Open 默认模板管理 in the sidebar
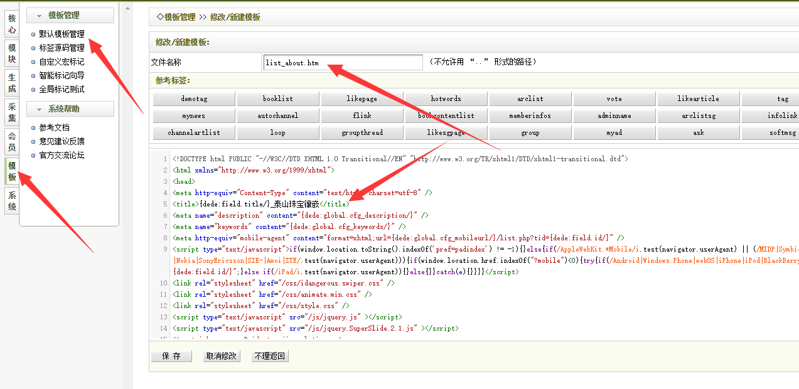 pos(62,34)
